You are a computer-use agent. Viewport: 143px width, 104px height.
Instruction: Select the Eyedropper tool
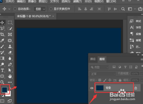(2, 40)
